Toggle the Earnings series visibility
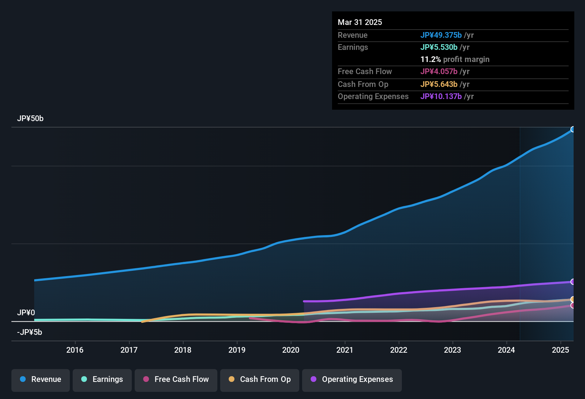585x399 pixels. coord(102,379)
